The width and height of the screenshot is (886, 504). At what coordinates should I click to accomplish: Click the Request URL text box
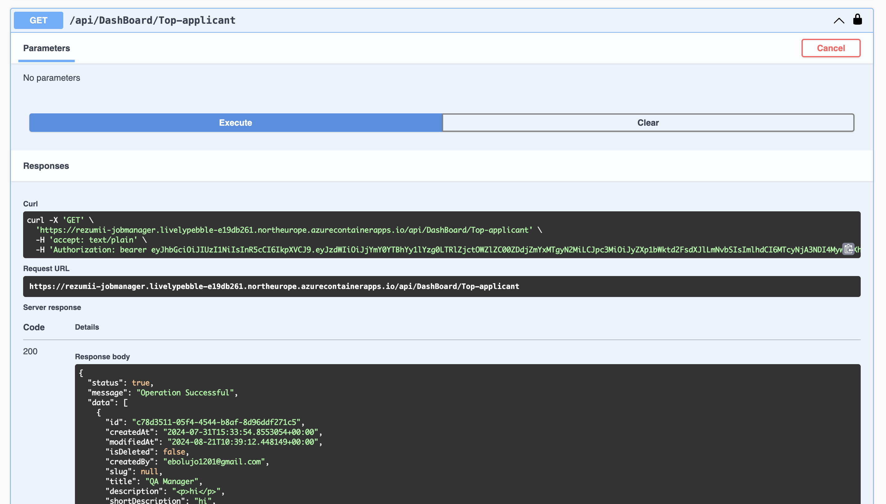[x=274, y=286]
